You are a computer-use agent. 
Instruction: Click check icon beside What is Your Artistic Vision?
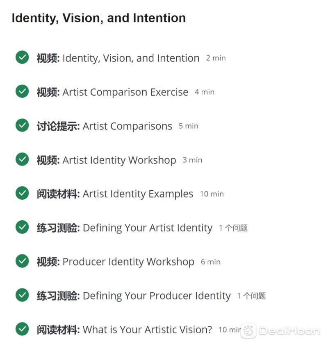pos(22,329)
